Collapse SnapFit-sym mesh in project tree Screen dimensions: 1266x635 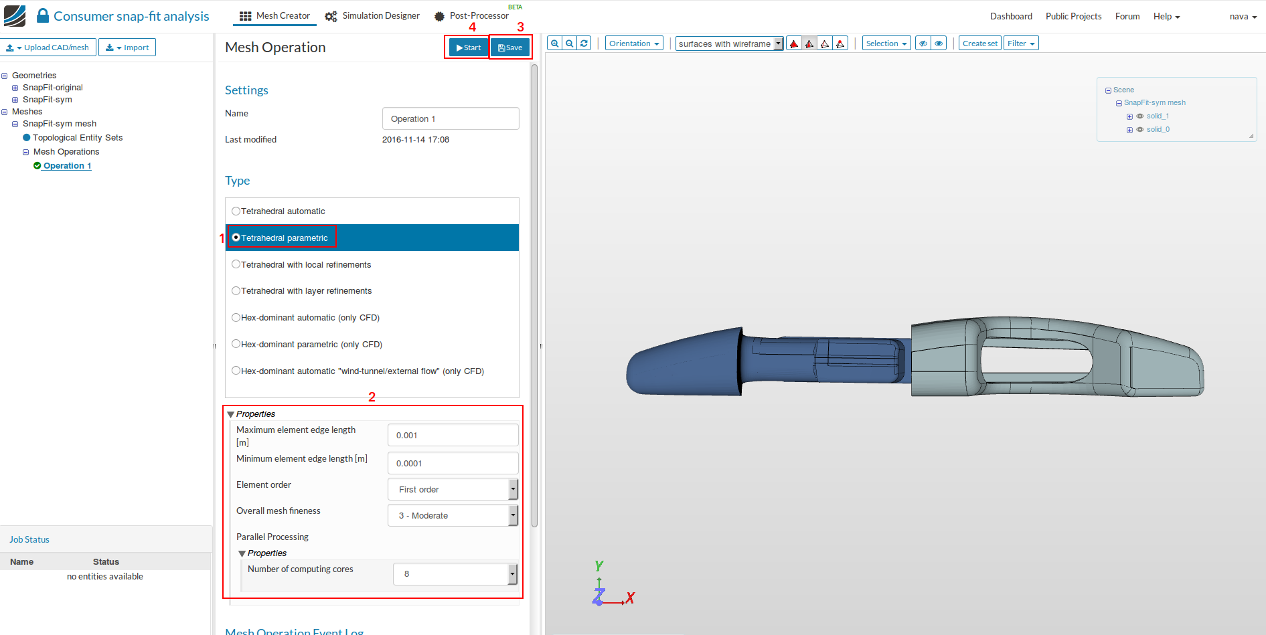coord(15,124)
